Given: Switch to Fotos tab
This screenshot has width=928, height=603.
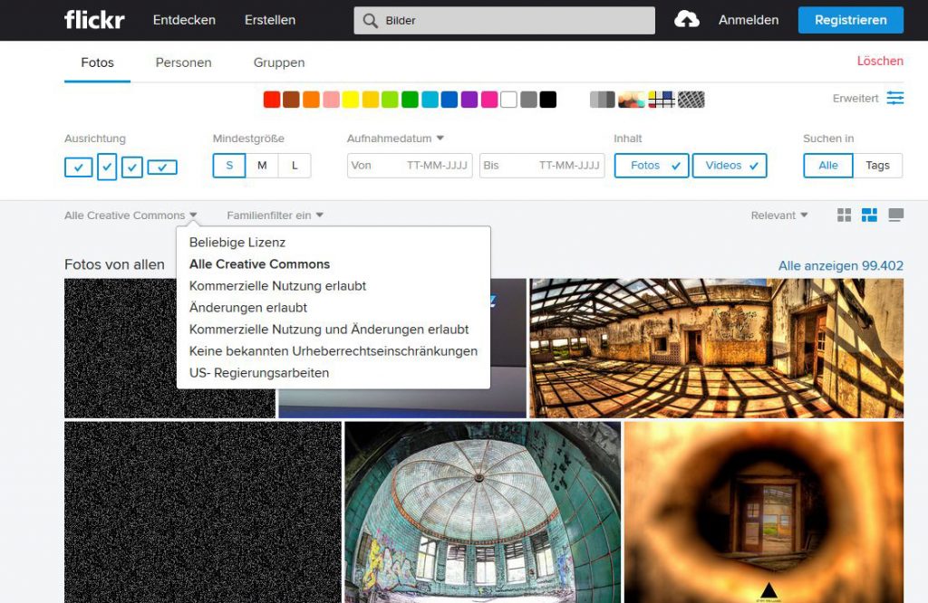Looking at the screenshot, I should point(97,62).
